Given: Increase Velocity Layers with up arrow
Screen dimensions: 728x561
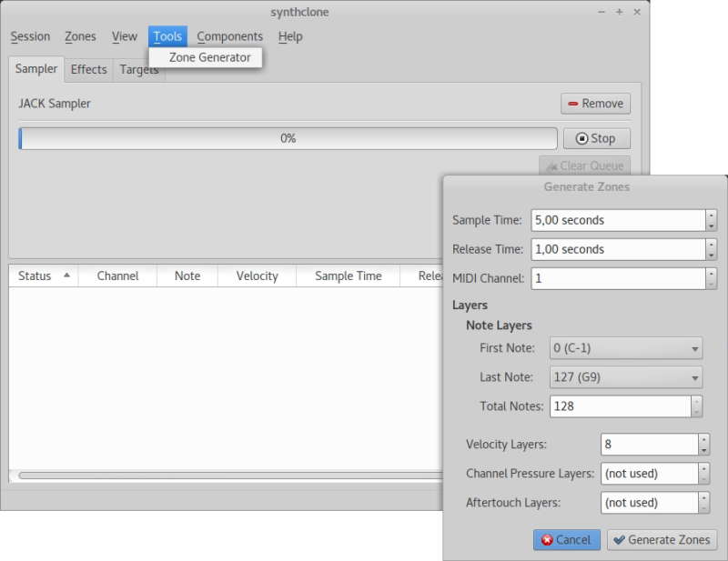Looking at the screenshot, I should pos(703,439).
